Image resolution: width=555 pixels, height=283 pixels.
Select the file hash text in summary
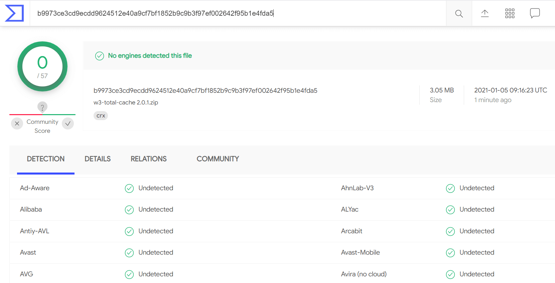(205, 90)
